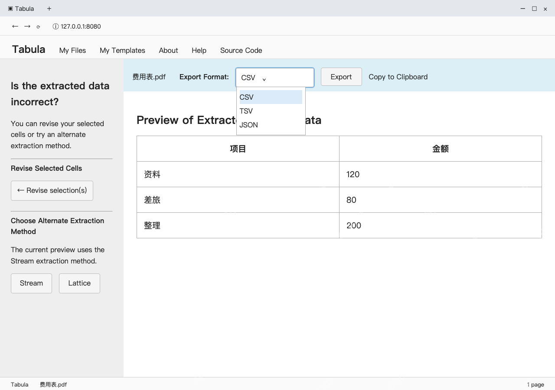Go back with the browser back arrow
This screenshot has height=390, width=555.
click(x=15, y=26)
